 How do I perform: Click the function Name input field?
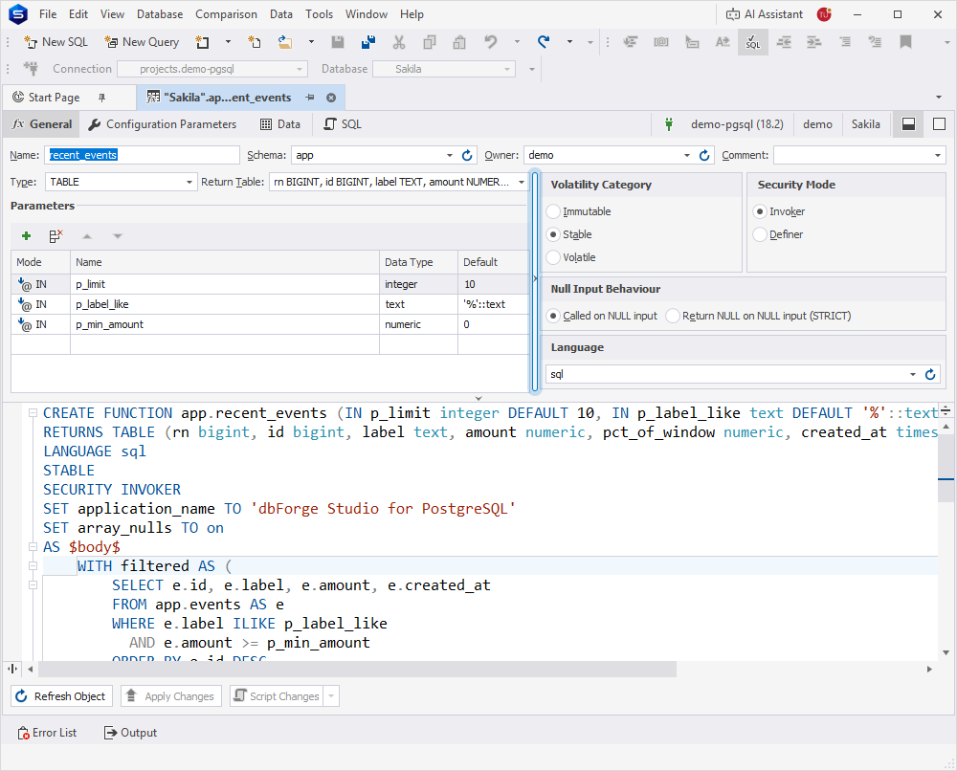pyautogui.click(x=142, y=156)
